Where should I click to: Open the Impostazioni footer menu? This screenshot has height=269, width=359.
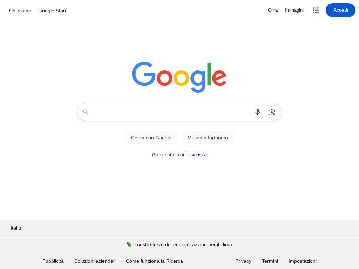point(303,261)
